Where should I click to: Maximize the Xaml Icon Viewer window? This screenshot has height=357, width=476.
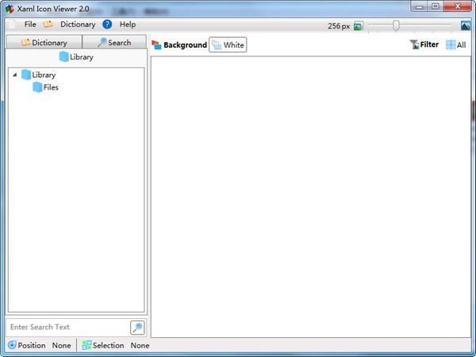point(436,6)
